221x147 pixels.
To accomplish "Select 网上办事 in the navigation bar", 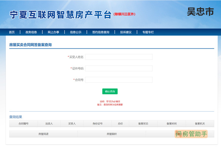I will coord(53,32).
